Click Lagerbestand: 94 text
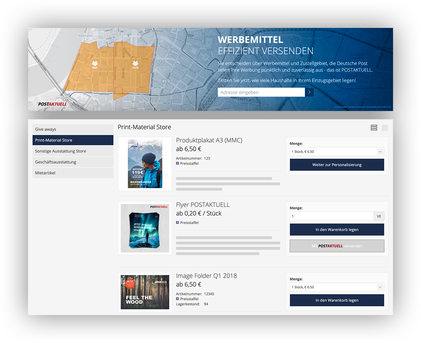This screenshot has width=421, height=343. [192, 304]
